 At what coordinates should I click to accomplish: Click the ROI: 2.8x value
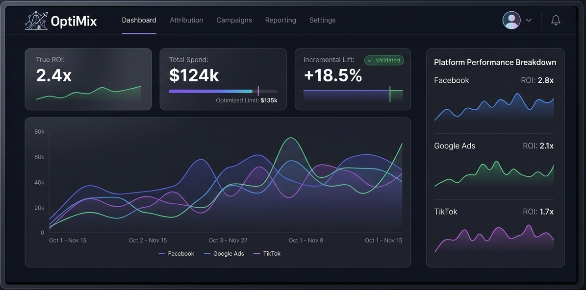click(537, 80)
